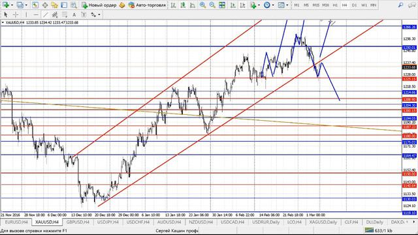Switch timeframe to M15
Viewport: 418px width, 235px height.
[316, 5]
